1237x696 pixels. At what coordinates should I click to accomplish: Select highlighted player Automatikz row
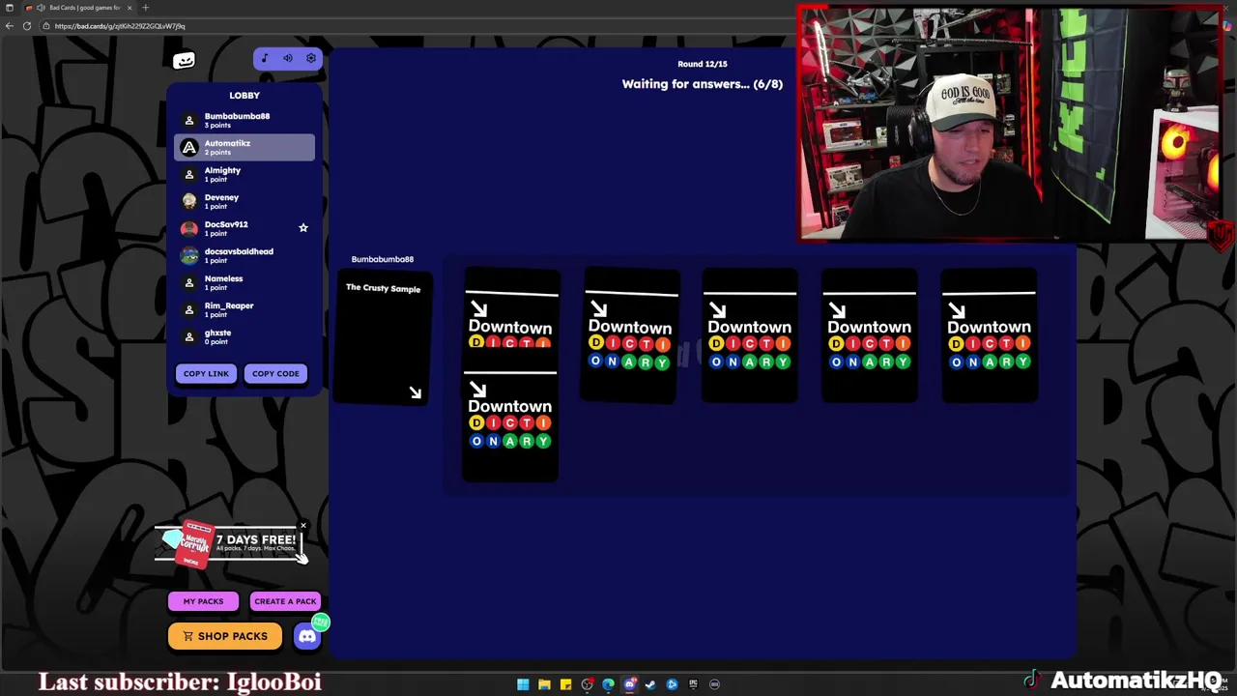pyautogui.click(x=245, y=147)
